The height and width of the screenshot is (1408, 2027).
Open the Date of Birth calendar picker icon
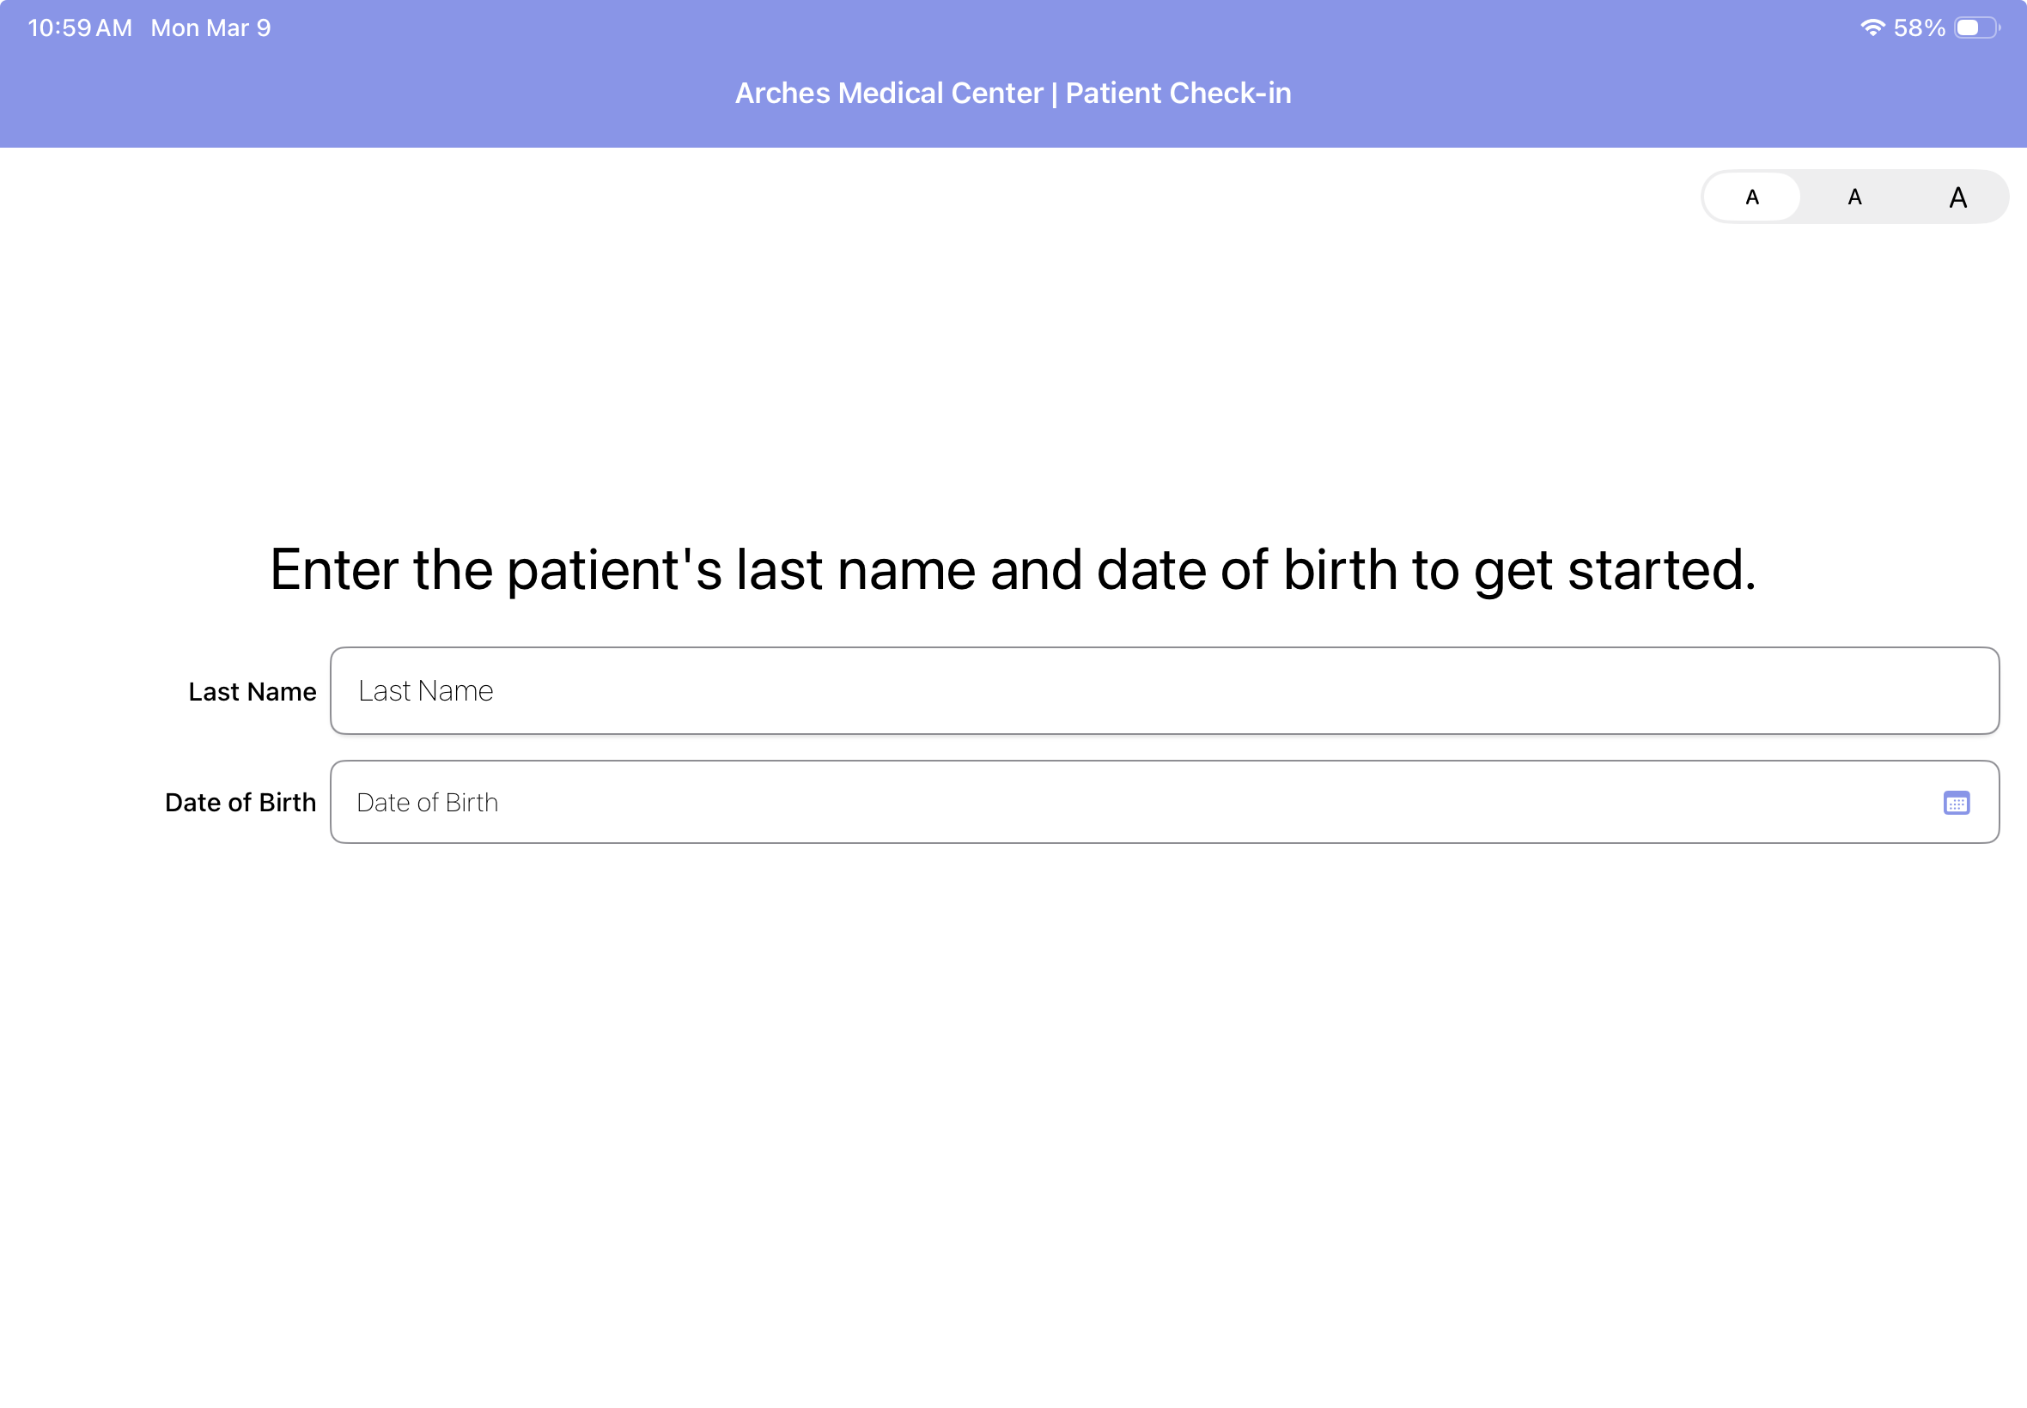1956,803
